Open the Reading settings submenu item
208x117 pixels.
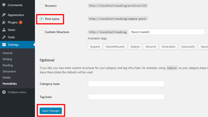point(8,65)
